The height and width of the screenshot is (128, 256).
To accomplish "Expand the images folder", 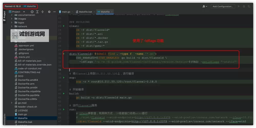I will pyautogui.click(x=12, y=19).
